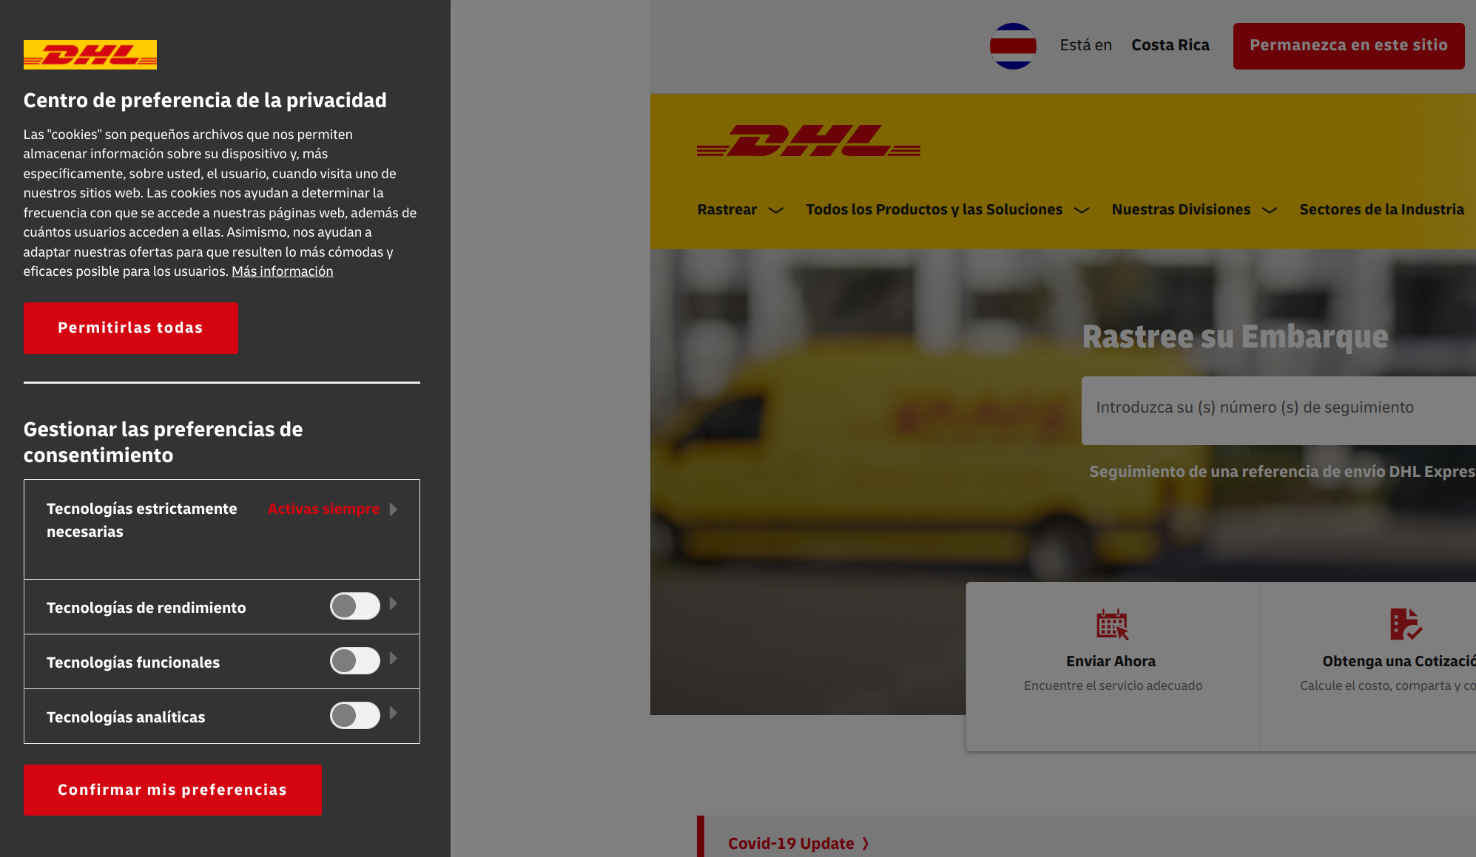Image resolution: width=1476 pixels, height=857 pixels.
Task: Click the tracking number input field
Action: click(x=1278, y=410)
